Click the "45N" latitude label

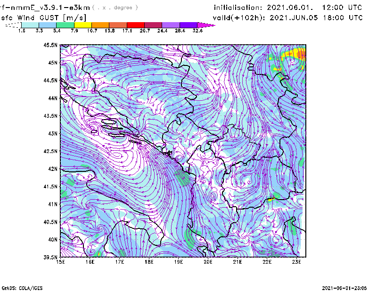[x=53, y=63]
